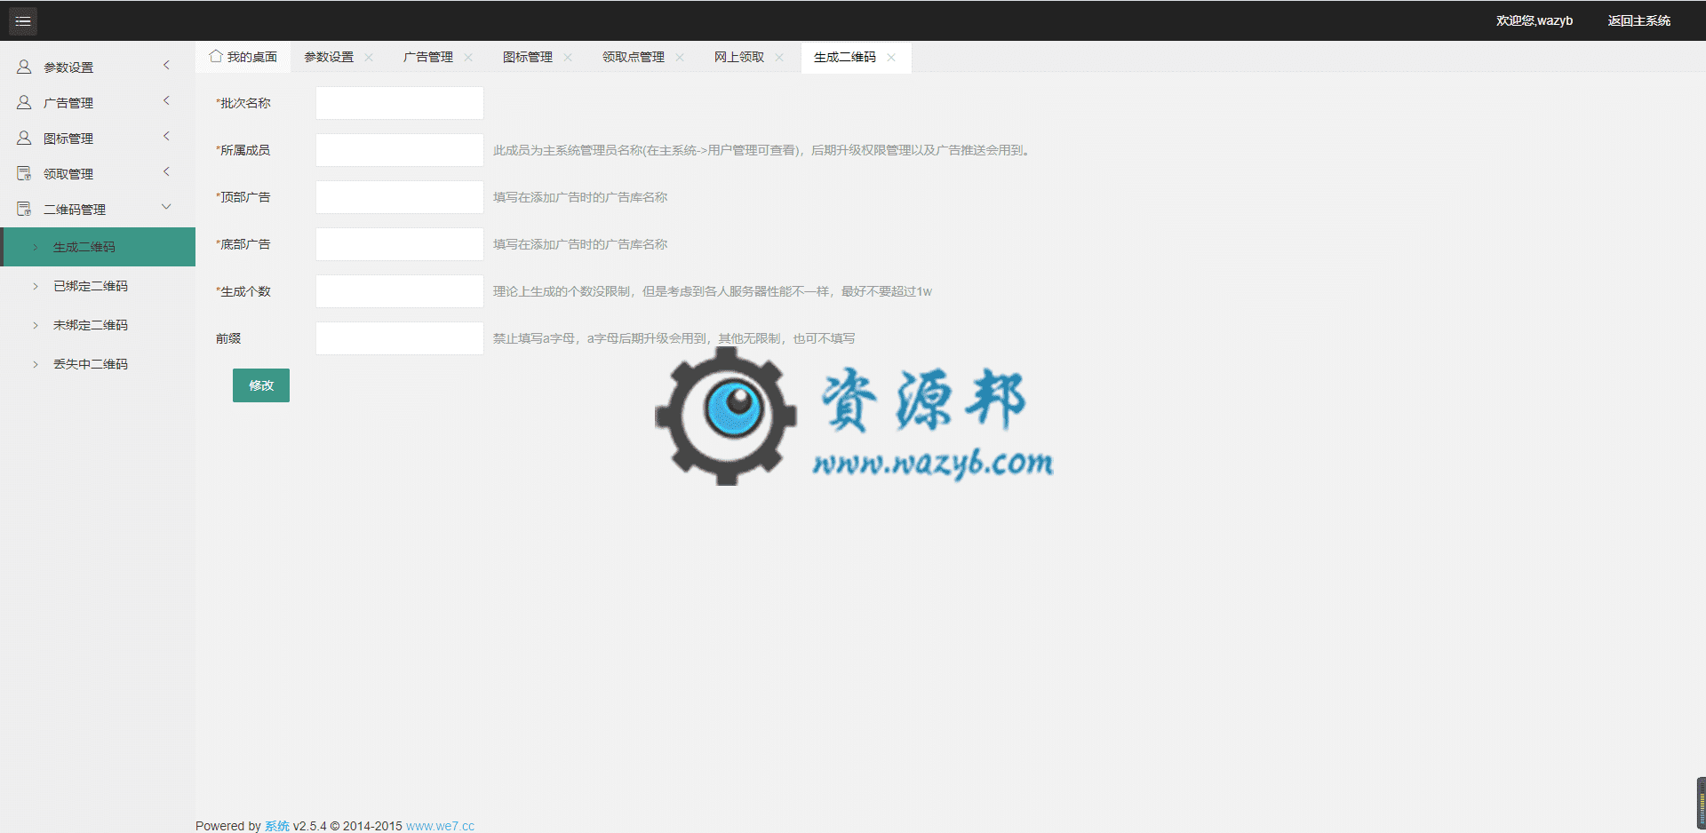Focus the 生成个数 input field
The image size is (1706, 833).
(400, 291)
